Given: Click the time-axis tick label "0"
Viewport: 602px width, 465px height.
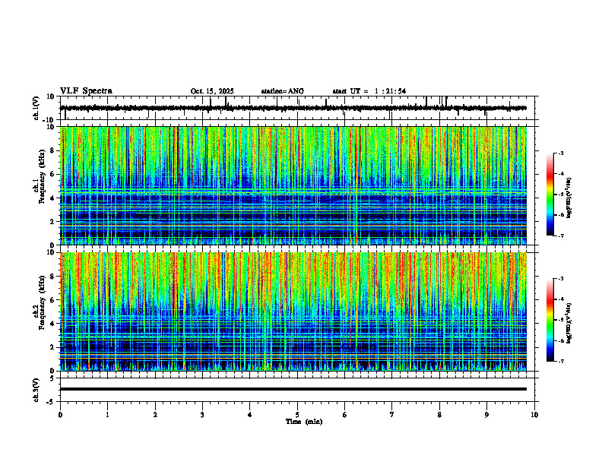Looking at the screenshot, I should pos(60,415).
